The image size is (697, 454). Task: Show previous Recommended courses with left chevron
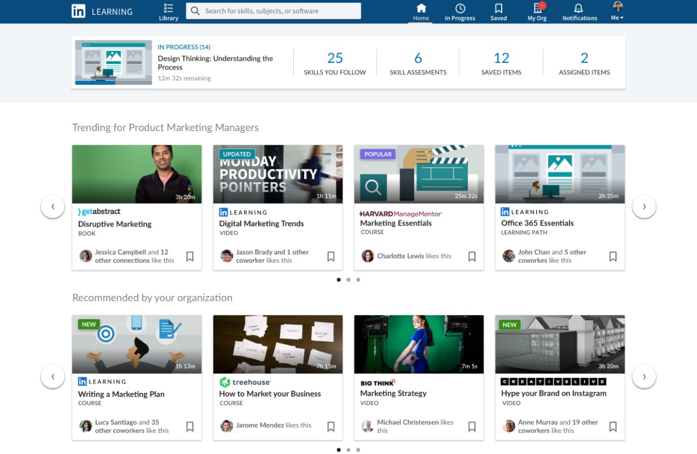[x=53, y=376]
